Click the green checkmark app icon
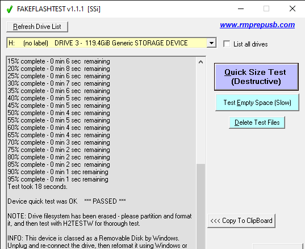The width and height of the screenshot is (305, 249). point(10,9)
